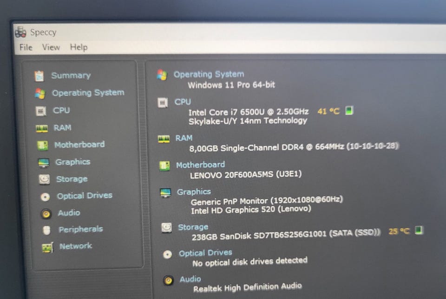Viewport: 446px width, 299px height.
Task: Click the Operating System Windows flag sidebar icon
Action: click(40, 94)
